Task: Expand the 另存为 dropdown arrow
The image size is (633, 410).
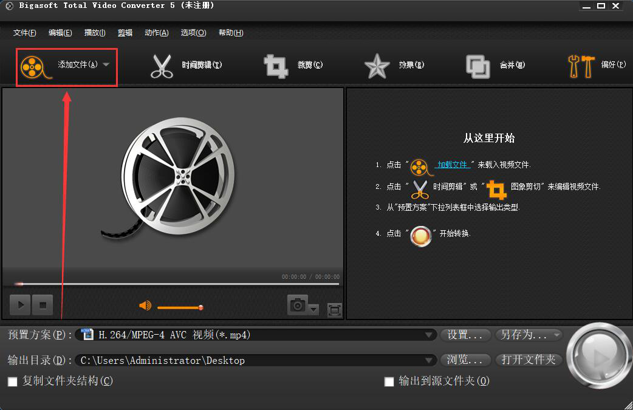Action: [556, 335]
